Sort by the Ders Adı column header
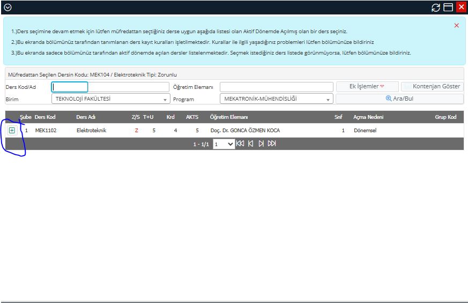 click(86, 117)
